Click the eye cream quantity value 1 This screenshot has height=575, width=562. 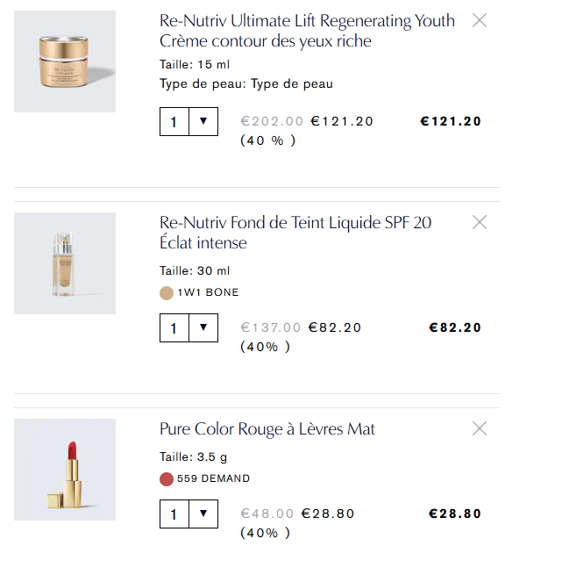coord(174,122)
